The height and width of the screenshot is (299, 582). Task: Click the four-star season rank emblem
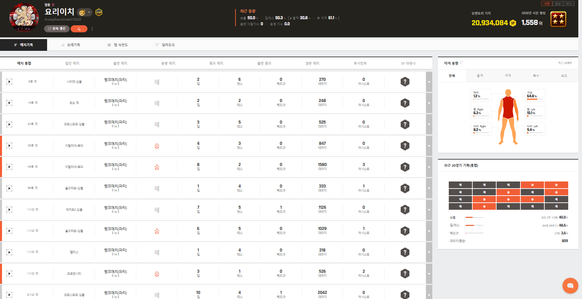pos(558,19)
